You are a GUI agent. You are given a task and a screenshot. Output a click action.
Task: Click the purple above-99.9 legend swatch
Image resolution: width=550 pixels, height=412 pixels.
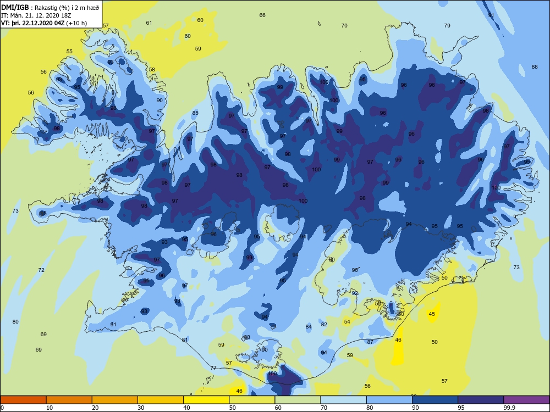[x=526, y=400]
